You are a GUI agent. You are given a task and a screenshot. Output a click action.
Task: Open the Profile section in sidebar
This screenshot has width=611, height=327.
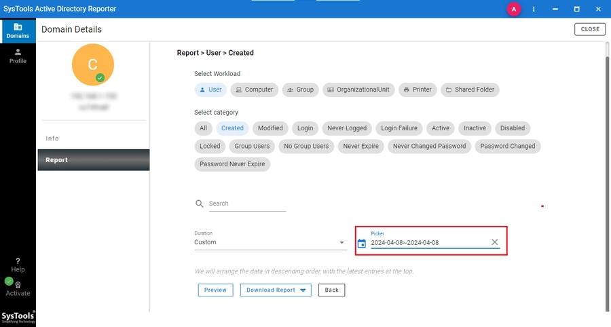18,56
